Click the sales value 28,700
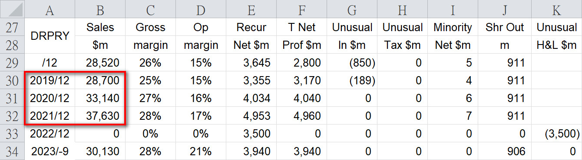The width and height of the screenshot is (582, 160). click(x=100, y=80)
